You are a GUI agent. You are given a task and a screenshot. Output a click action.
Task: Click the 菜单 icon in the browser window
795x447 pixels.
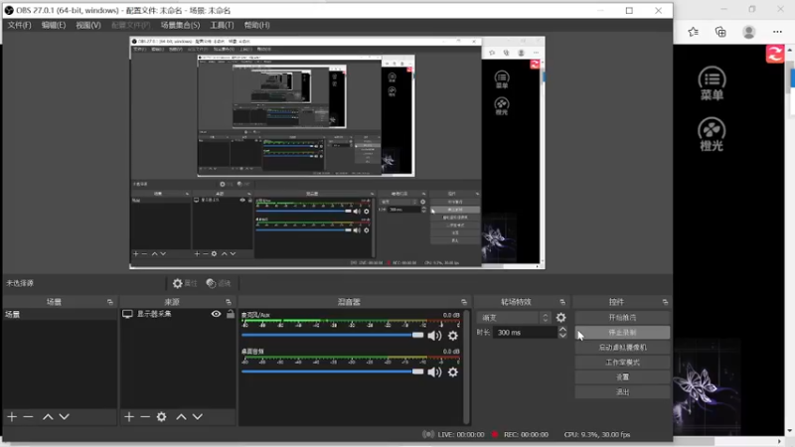coord(712,83)
